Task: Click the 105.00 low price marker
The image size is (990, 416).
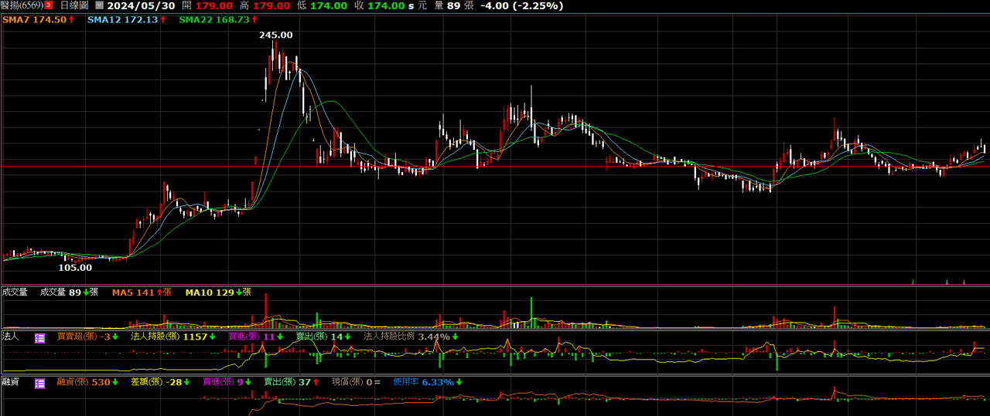Action: 76,268
